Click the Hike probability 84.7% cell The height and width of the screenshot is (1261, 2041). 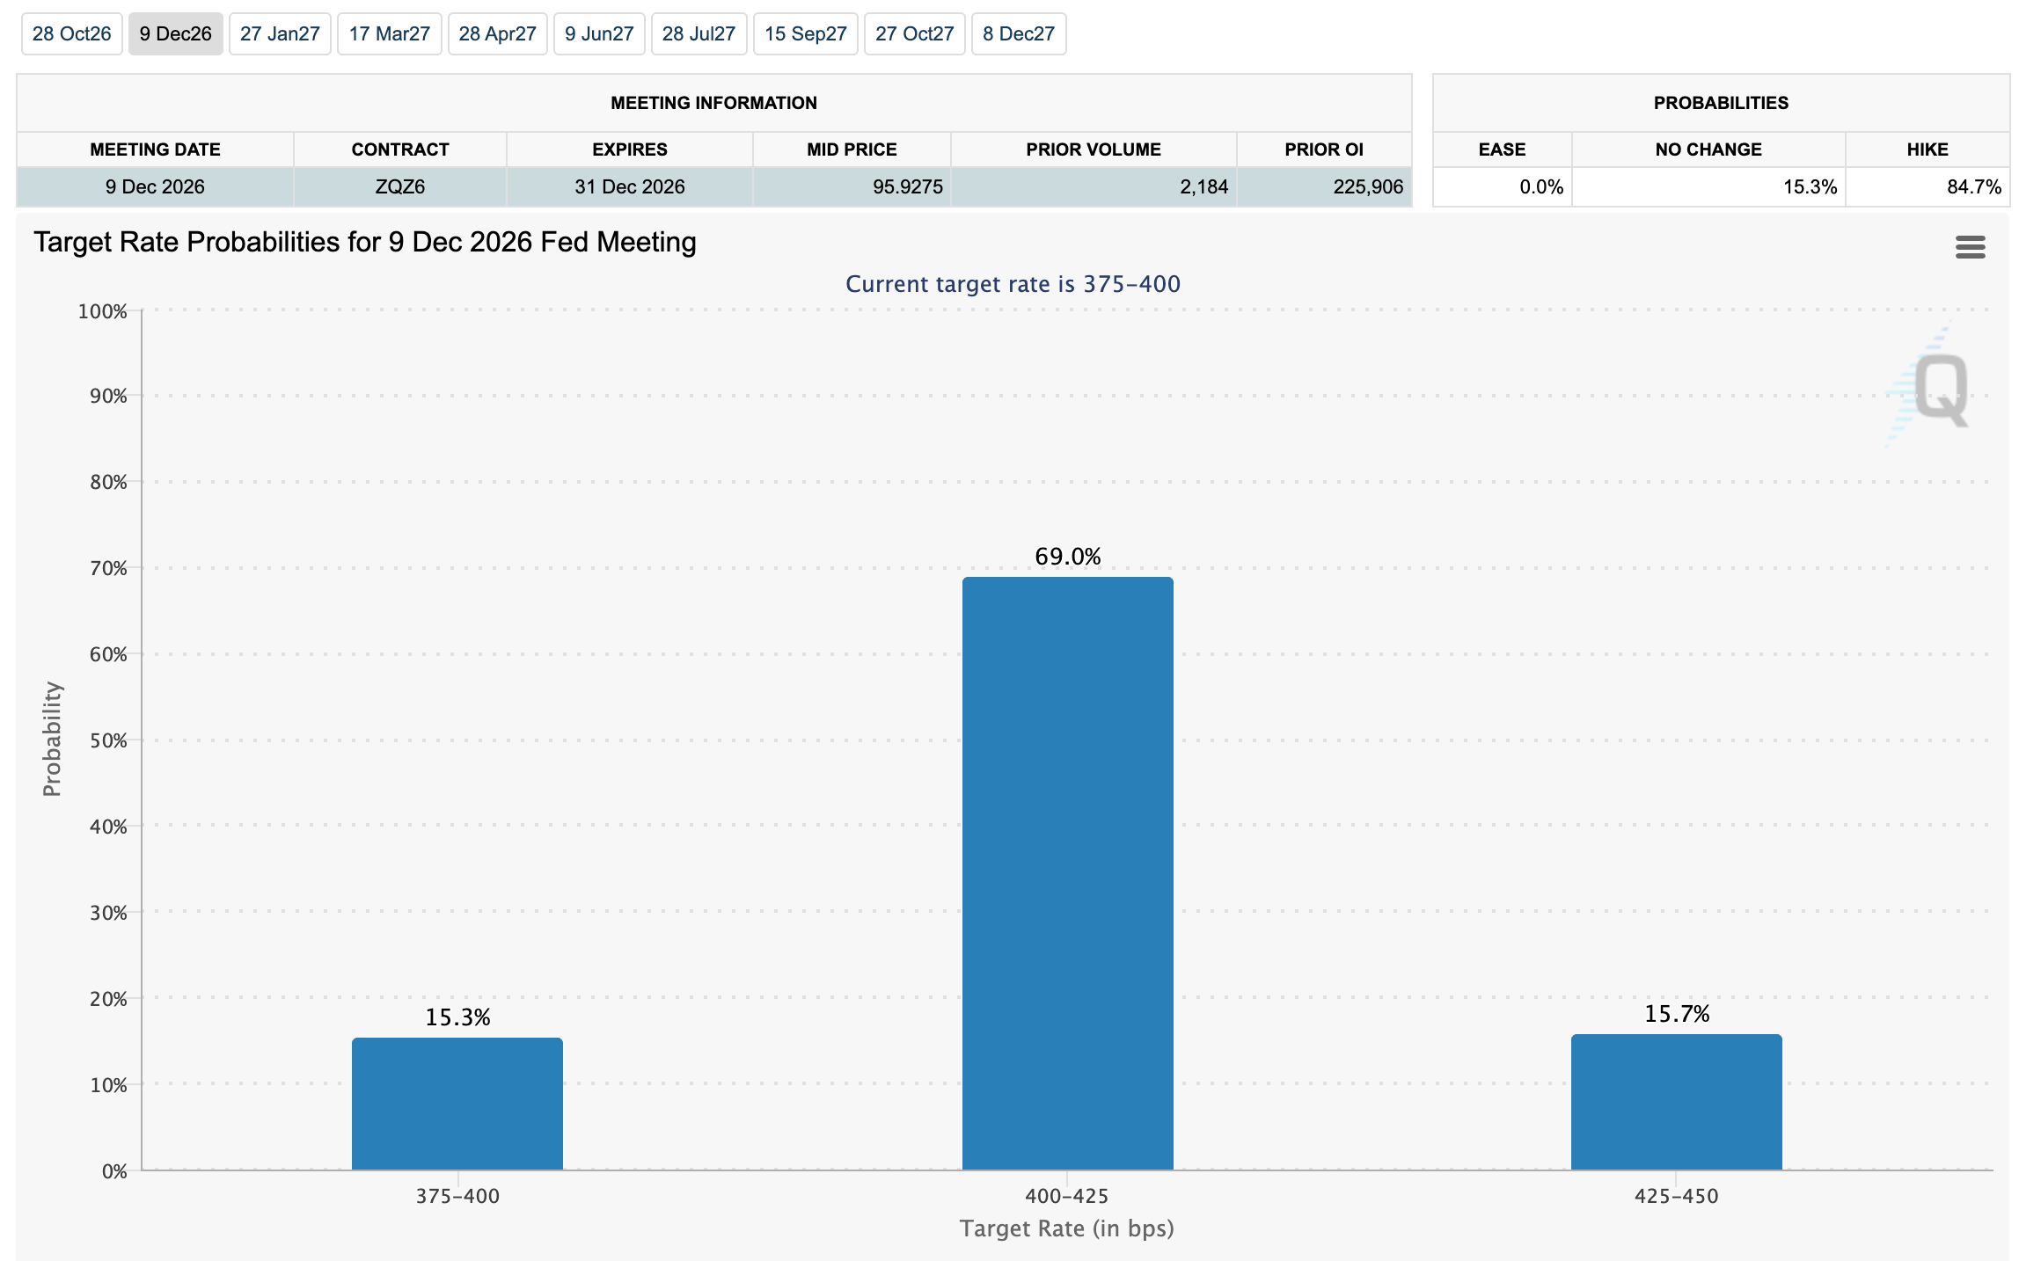pyautogui.click(x=1928, y=187)
